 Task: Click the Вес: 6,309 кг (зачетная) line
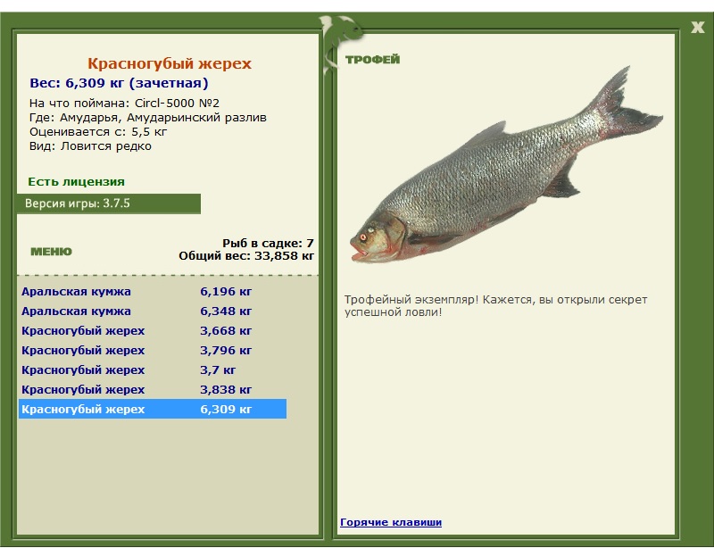[x=119, y=83]
